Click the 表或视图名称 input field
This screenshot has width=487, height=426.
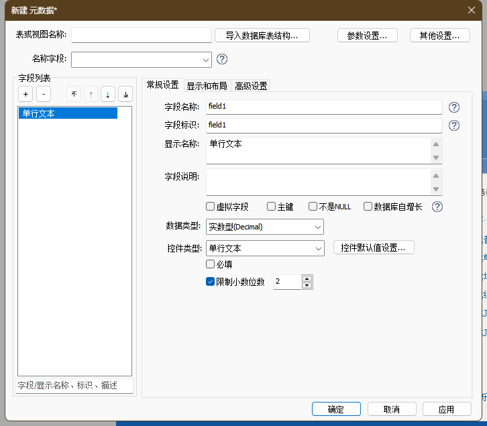point(142,36)
